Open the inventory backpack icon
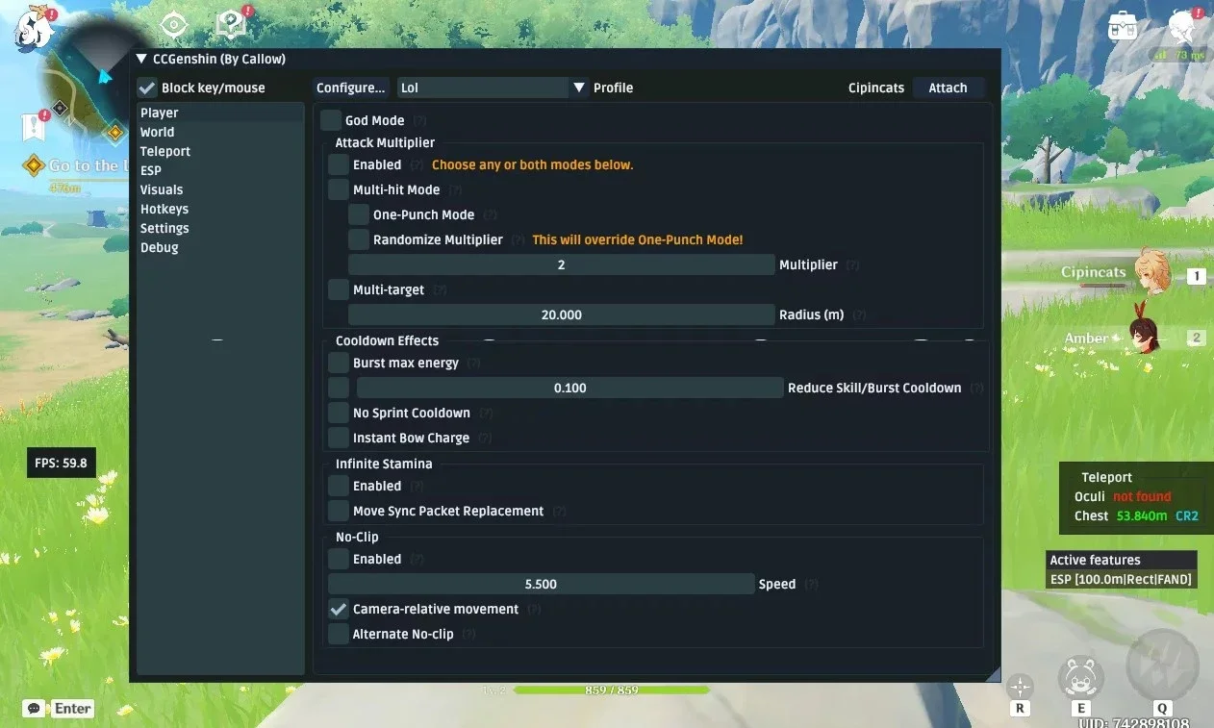 tap(1123, 26)
